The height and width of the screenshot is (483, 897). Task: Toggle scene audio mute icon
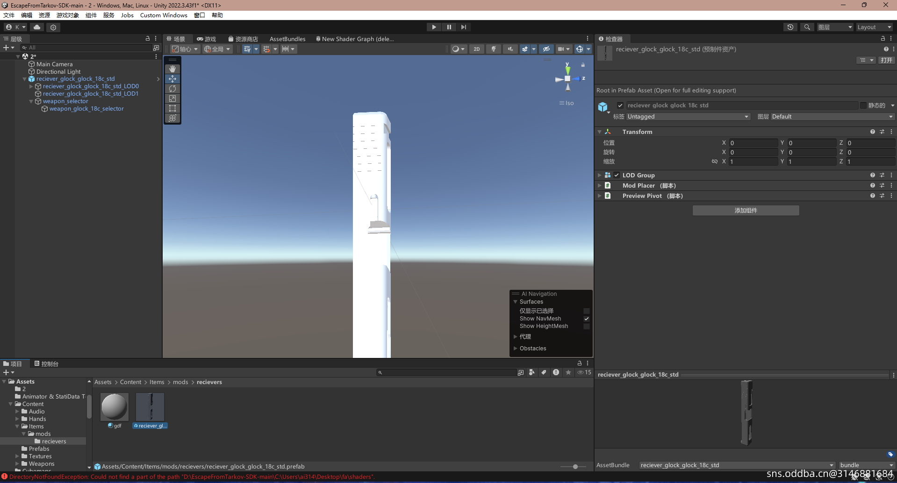point(510,49)
